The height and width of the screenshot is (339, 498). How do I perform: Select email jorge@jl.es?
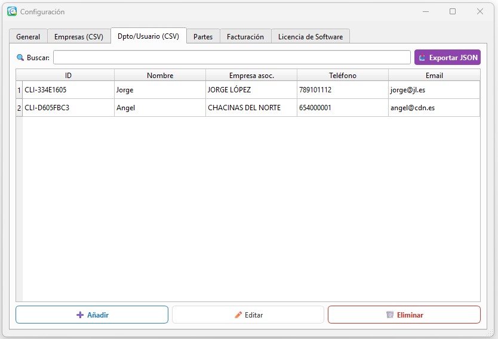click(x=434, y=90)
